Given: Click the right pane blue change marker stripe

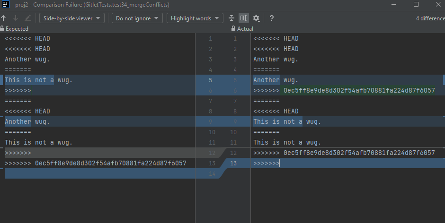Looking at the screenshot, I should click(444, 79).
